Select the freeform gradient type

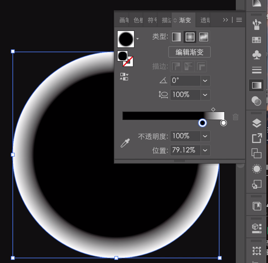(x=204, y=37)
